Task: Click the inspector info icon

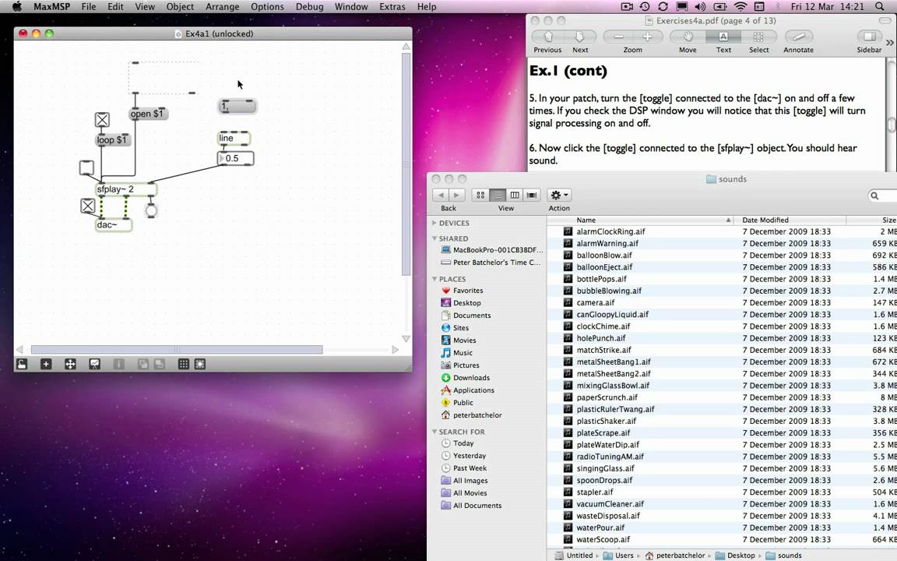Action: [118, 364]
